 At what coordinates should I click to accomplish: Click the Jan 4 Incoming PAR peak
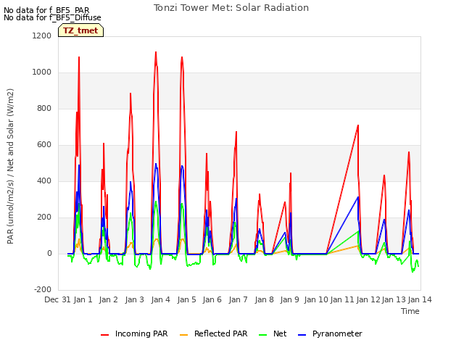tap(156, 53)
